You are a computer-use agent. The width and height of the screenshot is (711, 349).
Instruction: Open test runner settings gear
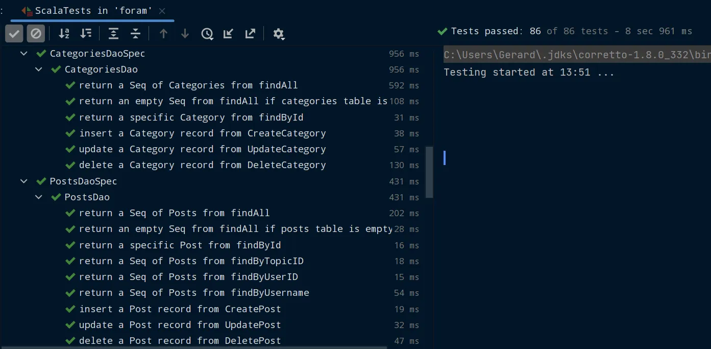pos(278,34)
